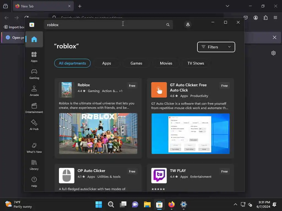Click the Microsoft Store logo icon

32,25
